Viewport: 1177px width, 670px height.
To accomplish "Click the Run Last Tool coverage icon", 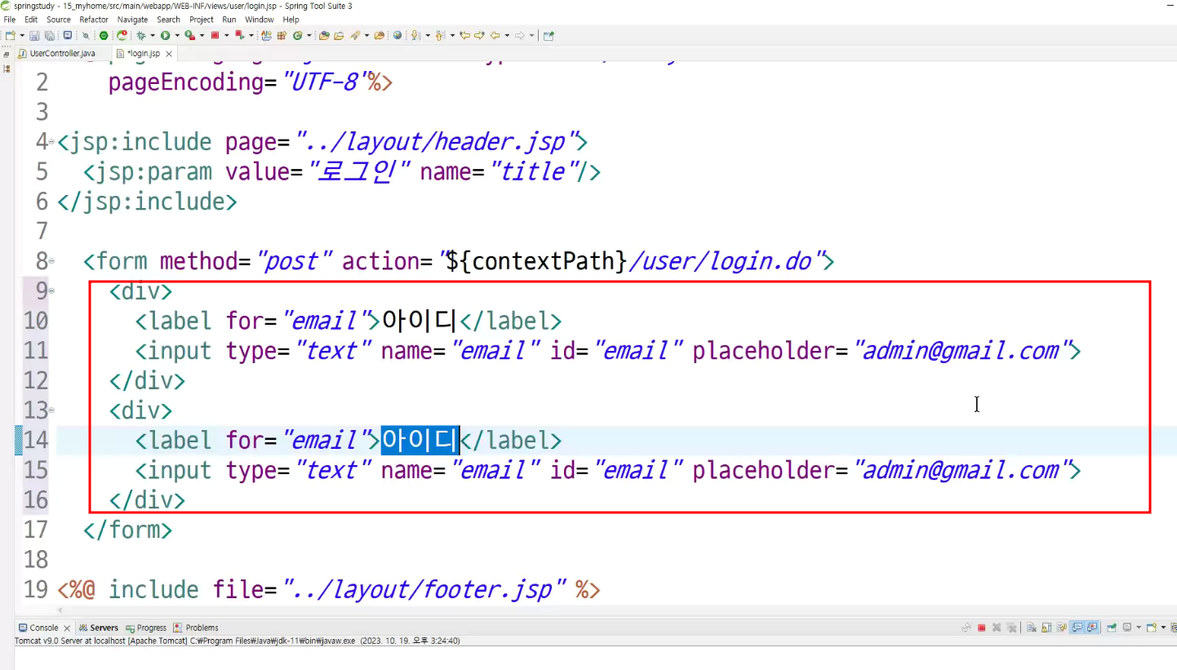I will tap(190, 36).
